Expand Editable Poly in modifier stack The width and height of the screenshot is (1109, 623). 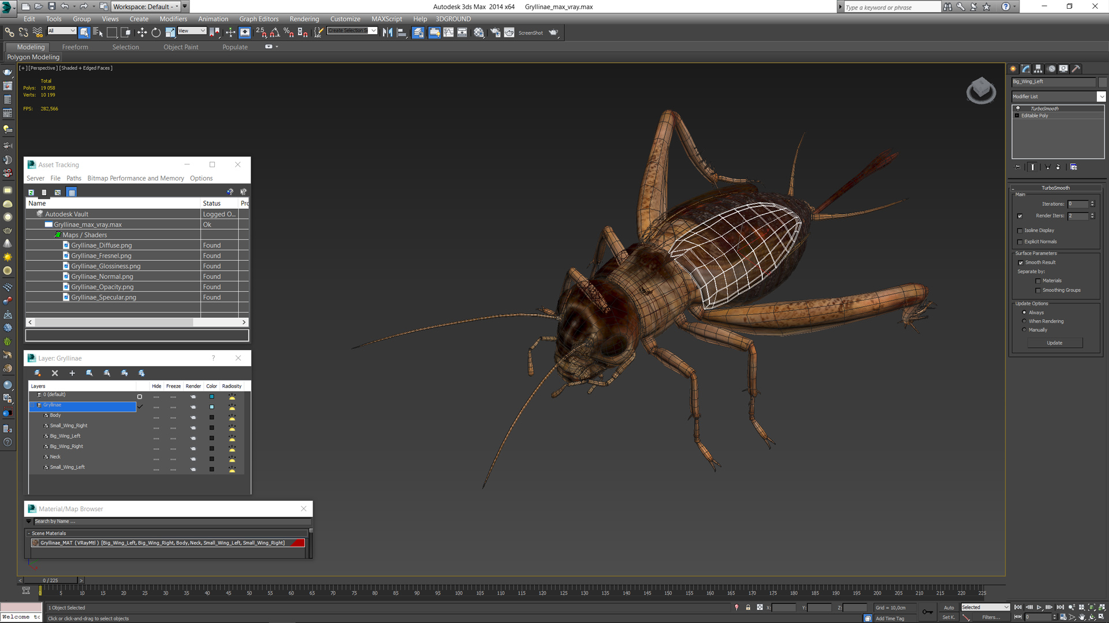point(1017,116)
